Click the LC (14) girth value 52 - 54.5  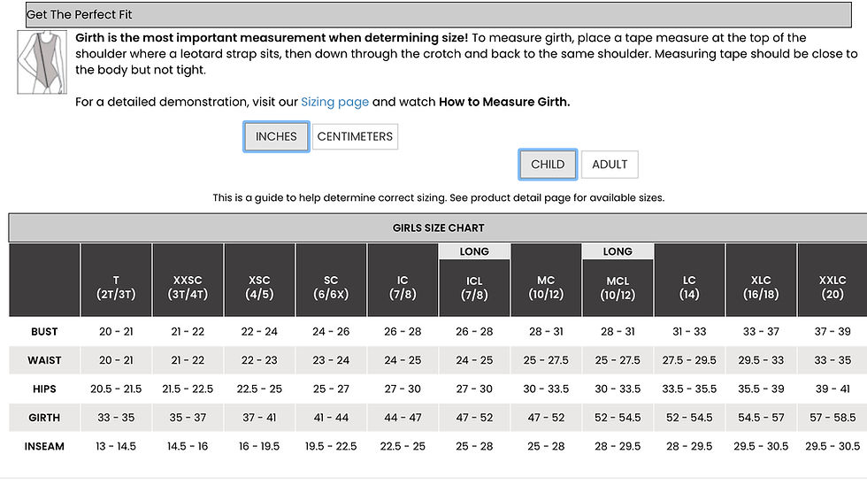(689, 418)
